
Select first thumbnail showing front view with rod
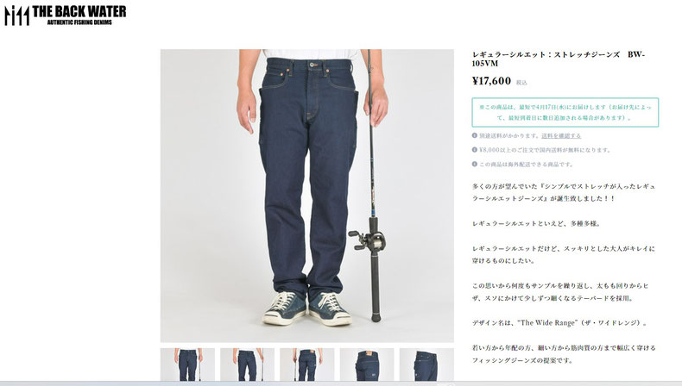click(x=187, y=364)
